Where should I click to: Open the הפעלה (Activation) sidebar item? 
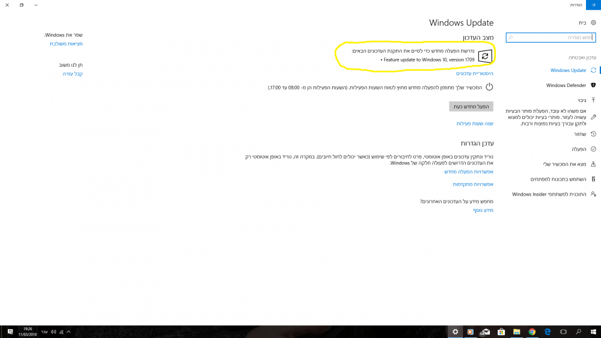(579, 149)
